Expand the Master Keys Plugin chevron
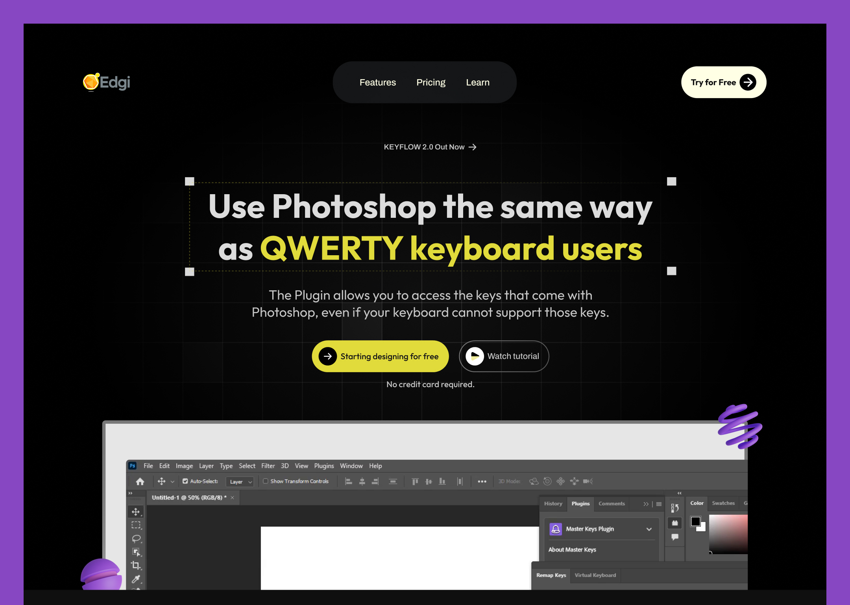850x605 pixels. 649,529
